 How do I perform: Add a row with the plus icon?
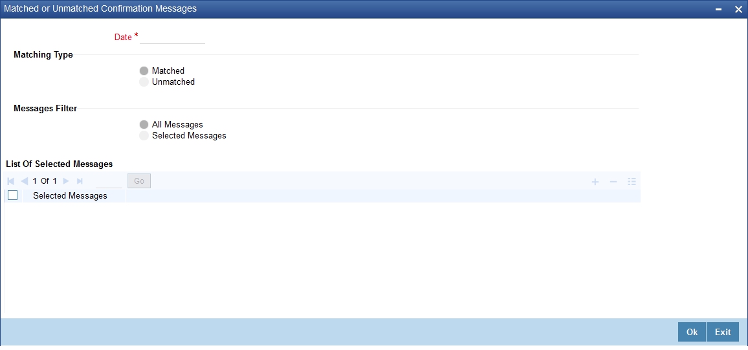click(x=595, y=182)
